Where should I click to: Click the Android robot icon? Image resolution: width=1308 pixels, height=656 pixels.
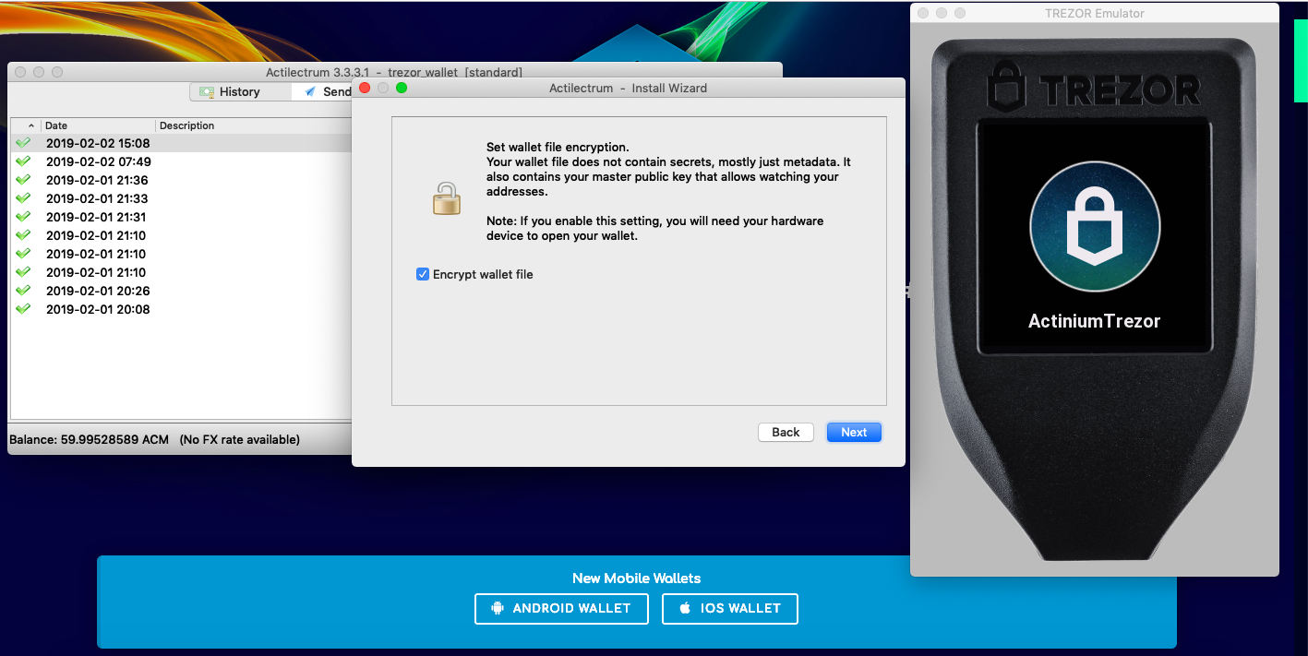click(498, 609)
